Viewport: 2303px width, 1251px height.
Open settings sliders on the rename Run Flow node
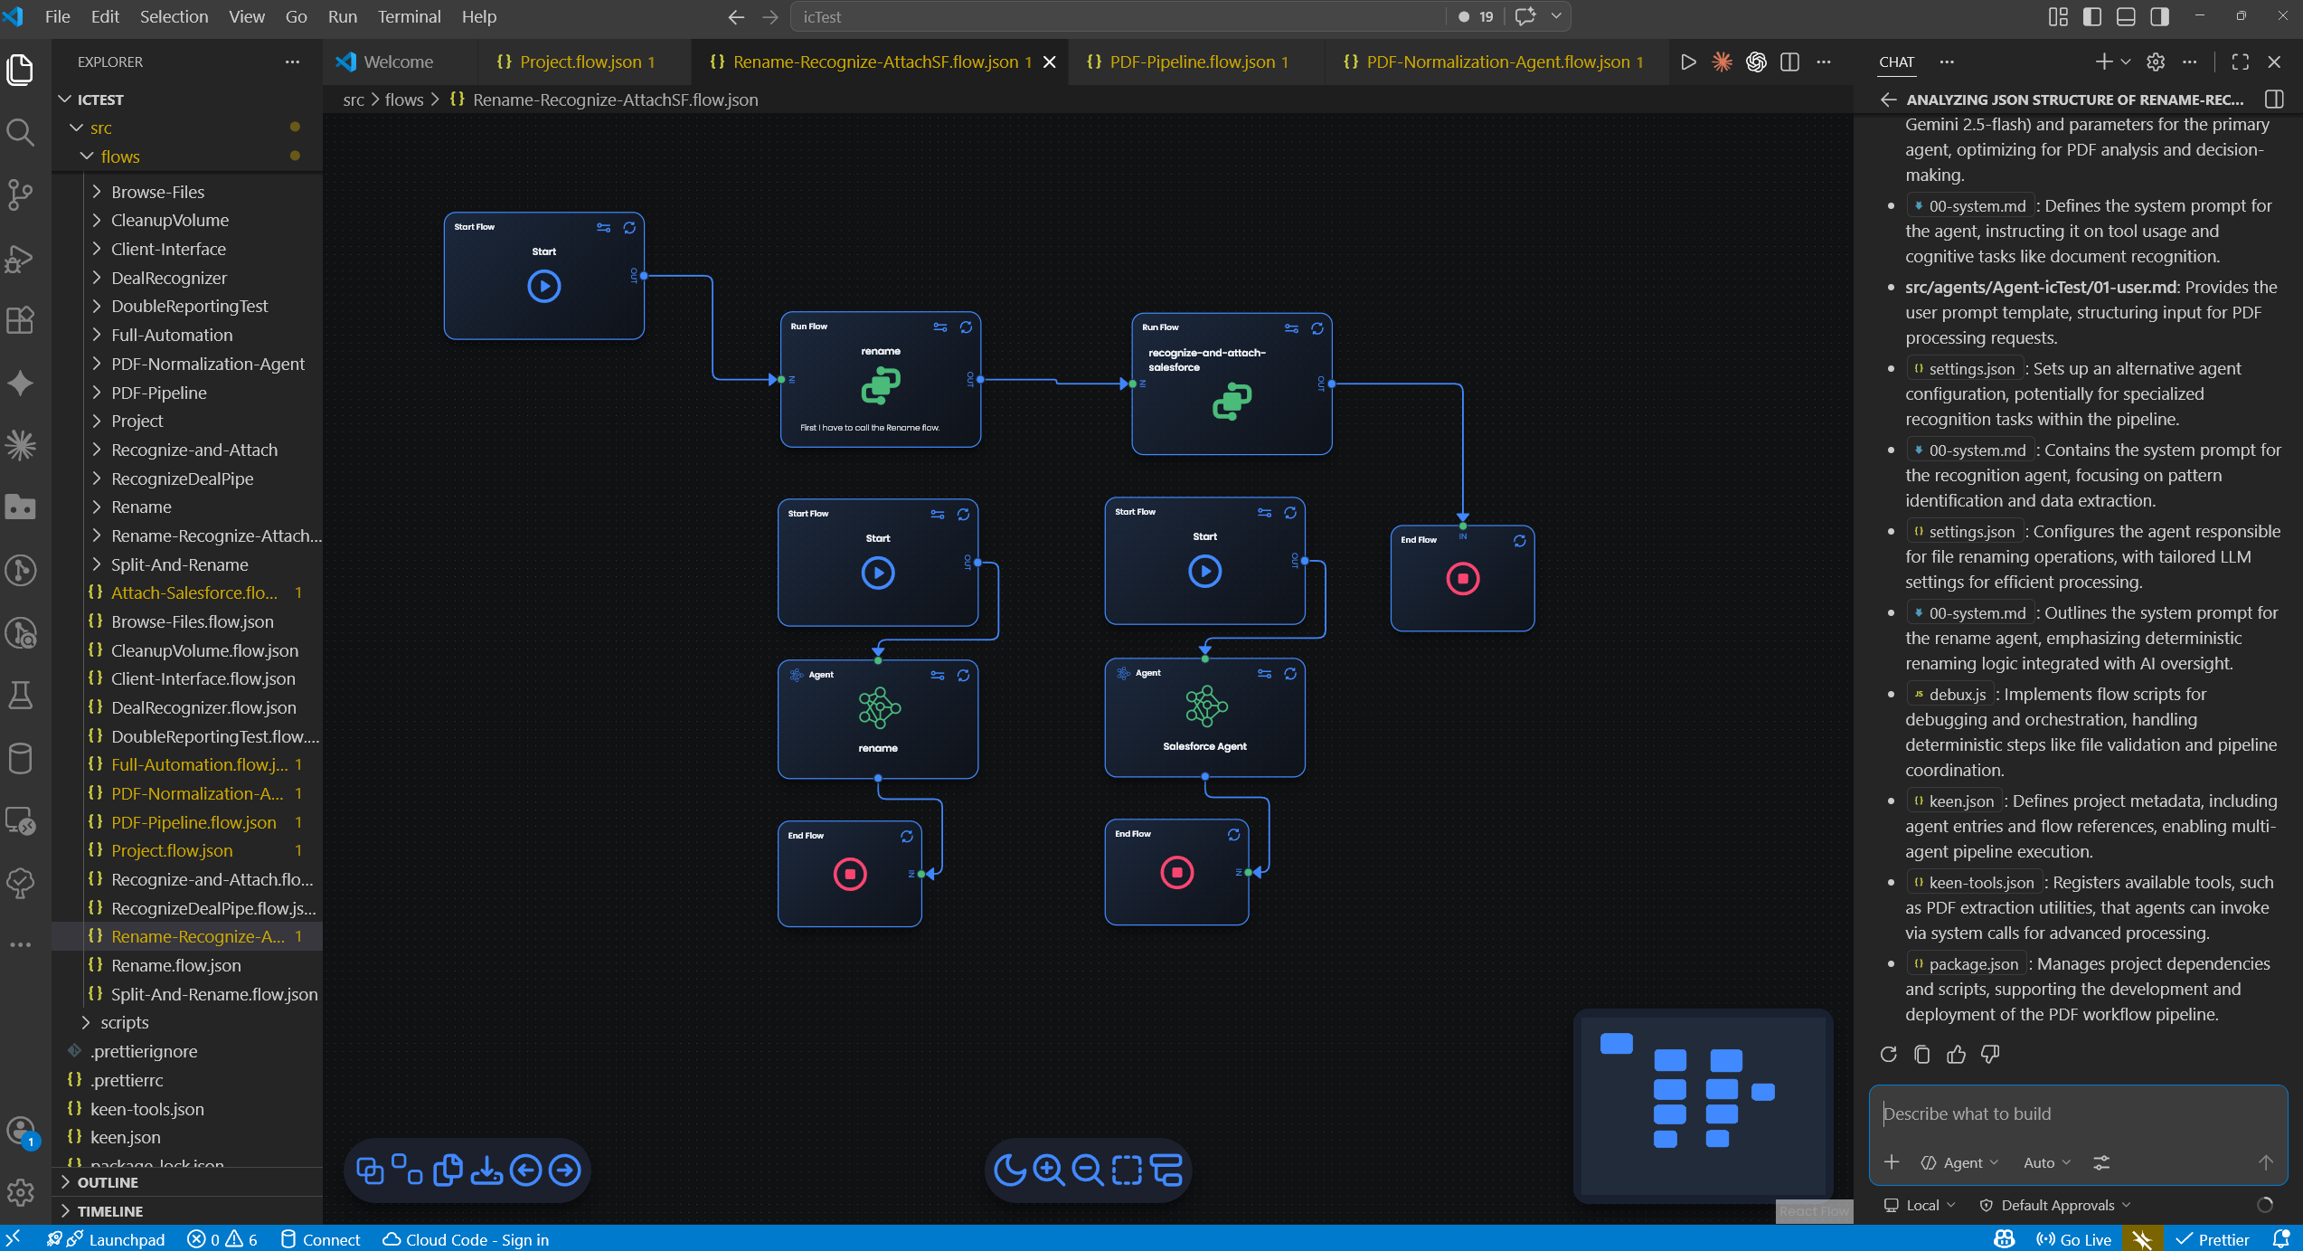click(x=940, y=327)
